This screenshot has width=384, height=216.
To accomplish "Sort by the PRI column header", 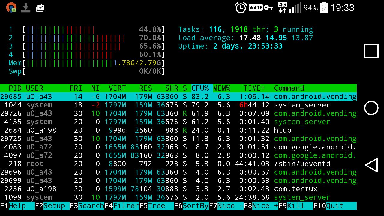I will pos(76,88).
